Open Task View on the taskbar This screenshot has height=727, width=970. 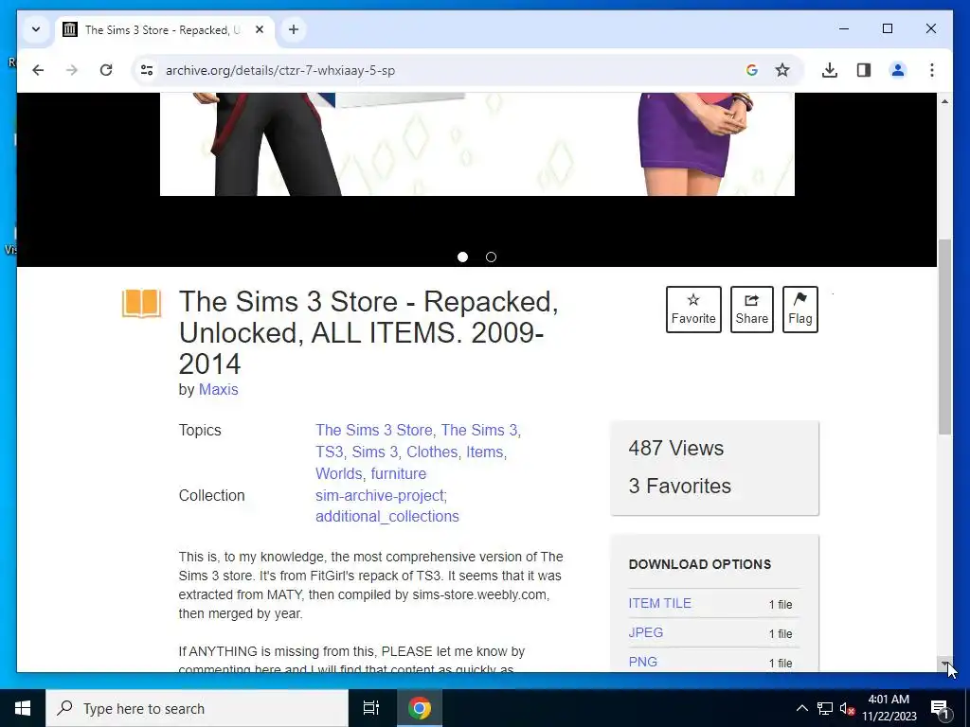[371, 708]
